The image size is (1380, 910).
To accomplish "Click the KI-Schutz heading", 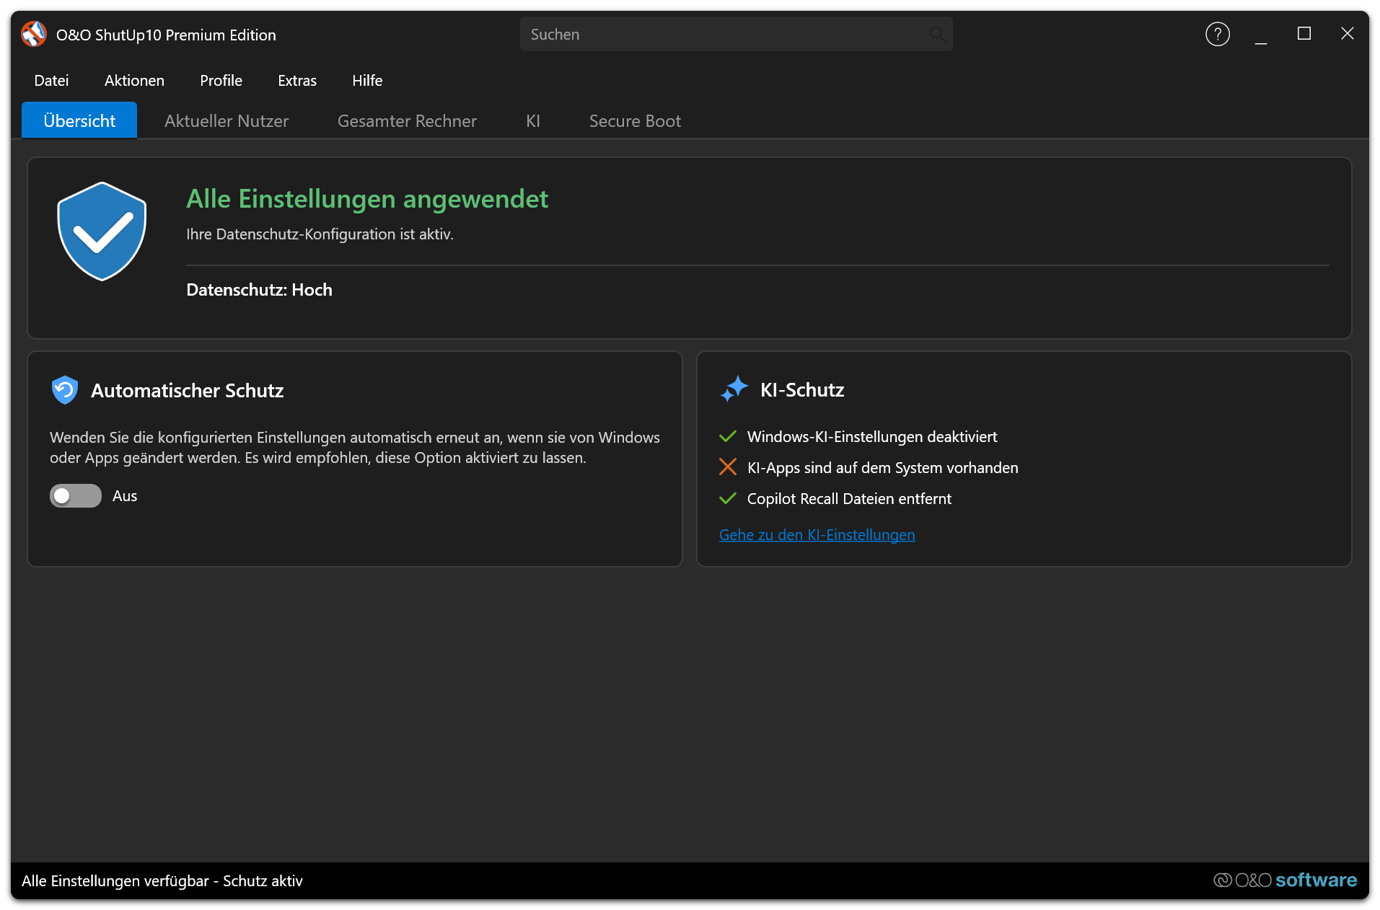I will point(802,389).
